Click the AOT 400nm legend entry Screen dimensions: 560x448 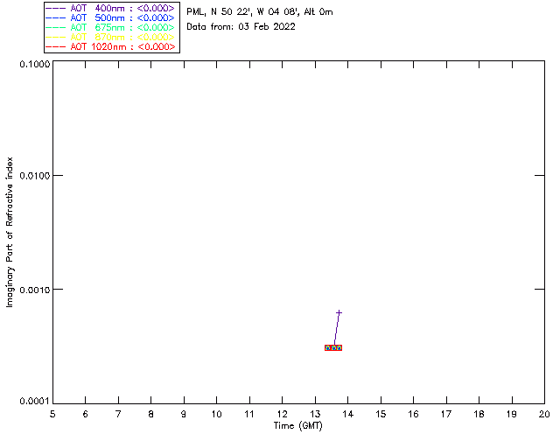tap(110, 8)
